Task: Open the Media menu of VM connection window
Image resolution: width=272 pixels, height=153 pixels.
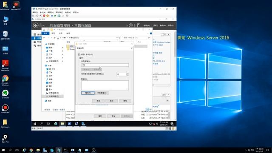Action: 51,12
